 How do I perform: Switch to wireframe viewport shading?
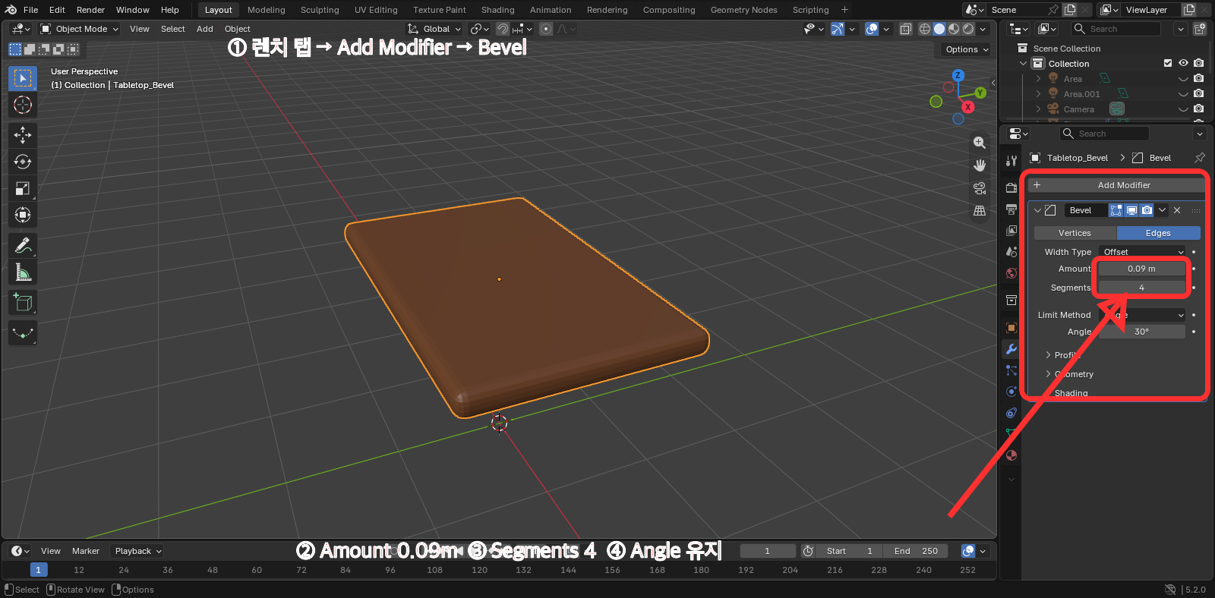click(x=925, y=29)
